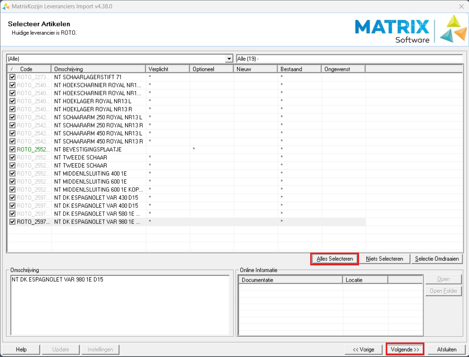Screen dimensions: 469x357
Task: Click the Alle (19) filter field
Action: (x=349, y=59)
